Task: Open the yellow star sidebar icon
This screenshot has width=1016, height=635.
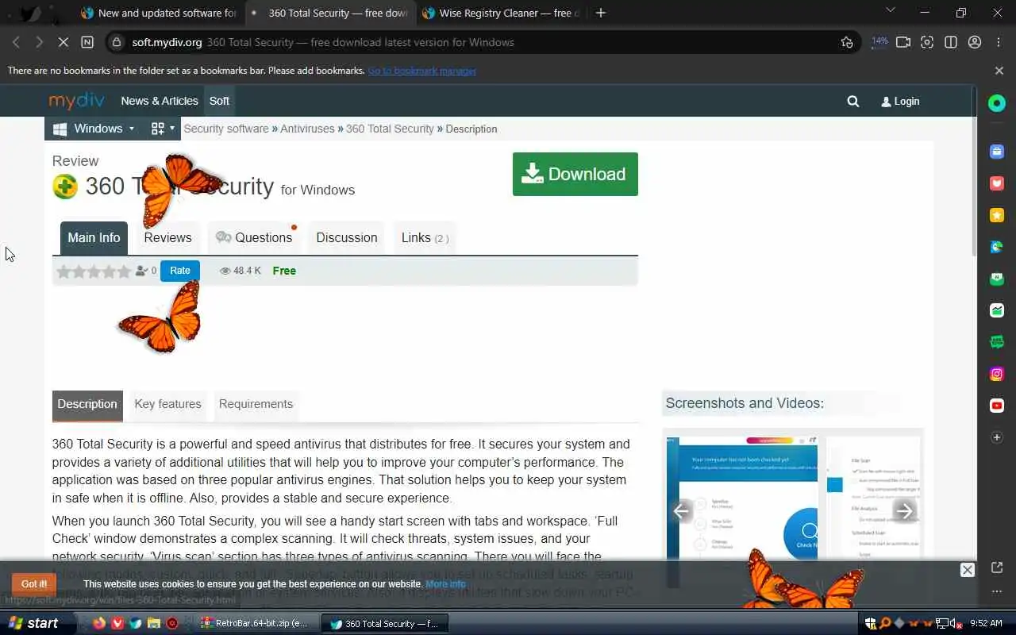Action: (x=997, y=215)
